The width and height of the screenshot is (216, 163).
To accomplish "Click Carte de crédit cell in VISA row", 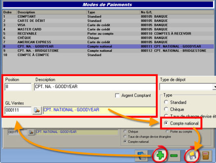I will coord(99,25).
